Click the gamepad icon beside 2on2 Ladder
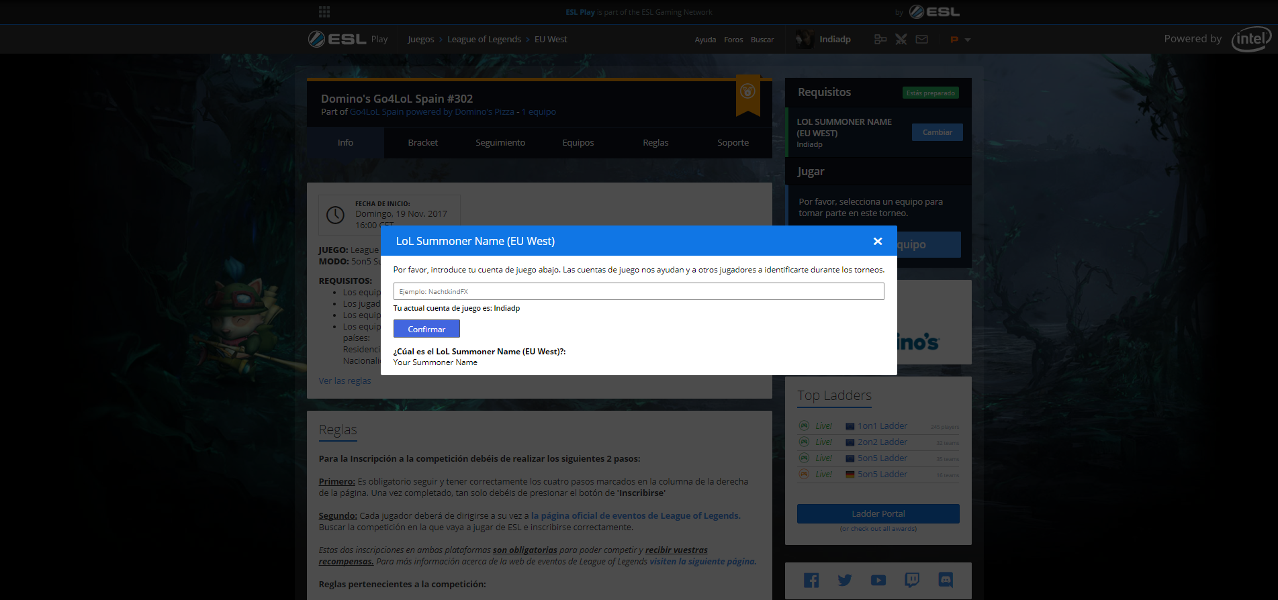1278x600 pixels. tap(804, 442)
